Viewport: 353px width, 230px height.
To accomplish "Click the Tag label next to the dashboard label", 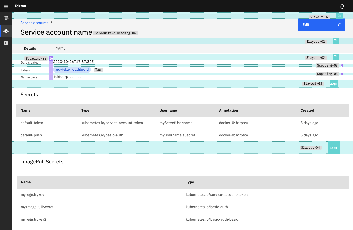I will click(x=98, y=69).
